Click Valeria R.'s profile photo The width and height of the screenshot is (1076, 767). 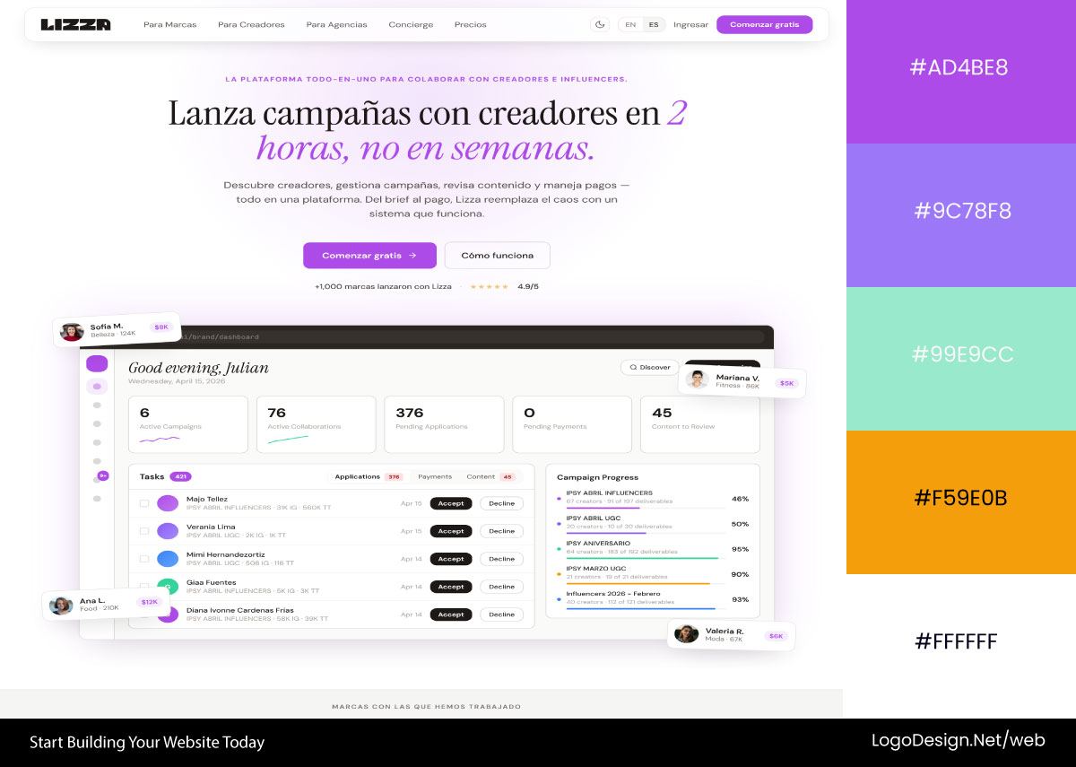(686, 633)
